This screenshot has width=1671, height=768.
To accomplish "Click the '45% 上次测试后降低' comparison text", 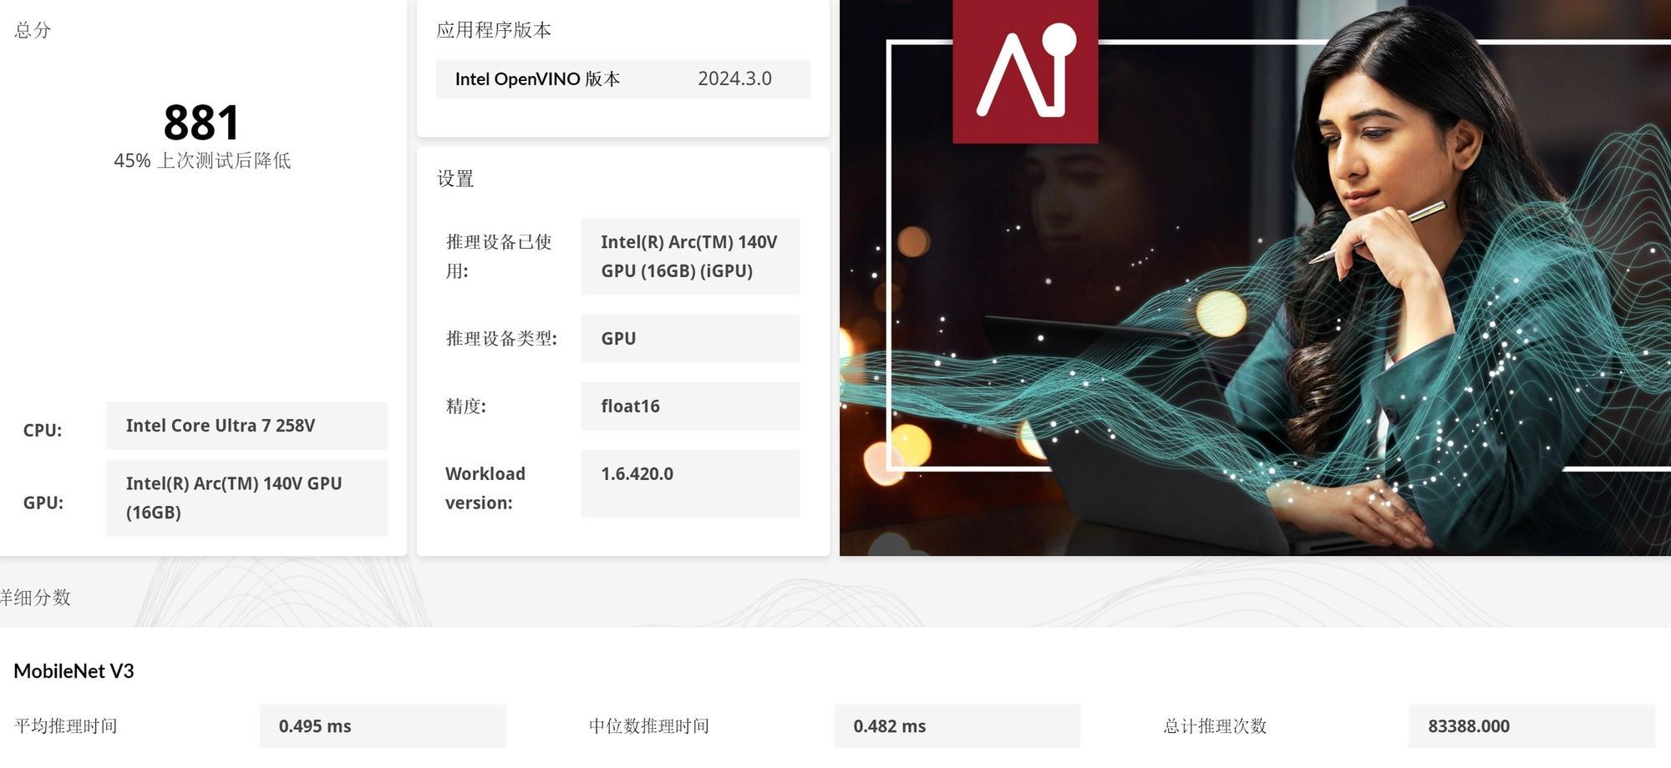I will pos(202,160).
